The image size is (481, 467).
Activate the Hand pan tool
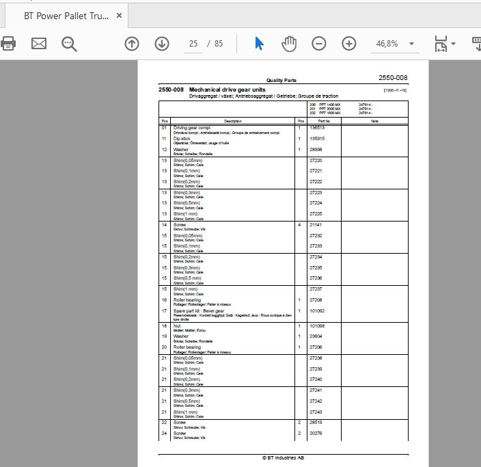click(x=289, y=44)
